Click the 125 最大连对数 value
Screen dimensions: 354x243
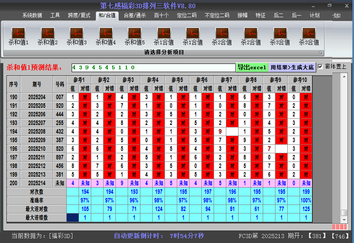tap(306, 209)
